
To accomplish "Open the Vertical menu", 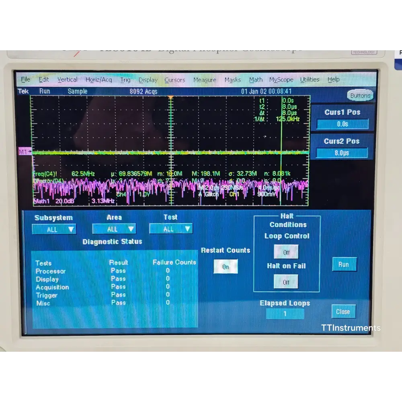I will (68, 80).
